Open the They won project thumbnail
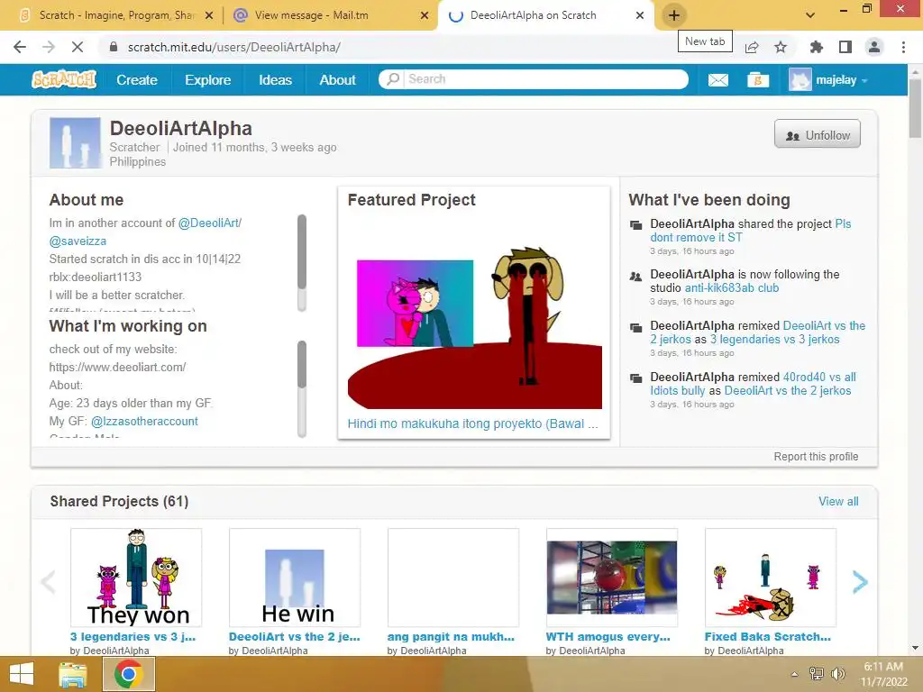This screenshot has width=923, height=692. (136, 578)
